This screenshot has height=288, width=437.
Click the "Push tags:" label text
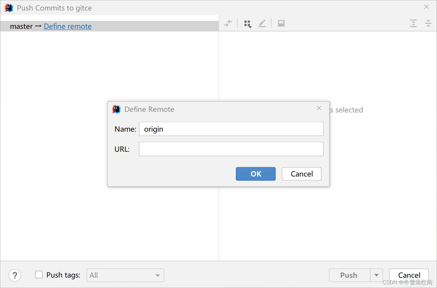(63, 275)
